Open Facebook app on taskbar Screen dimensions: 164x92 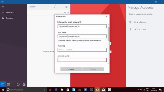(x=86, y=90)
